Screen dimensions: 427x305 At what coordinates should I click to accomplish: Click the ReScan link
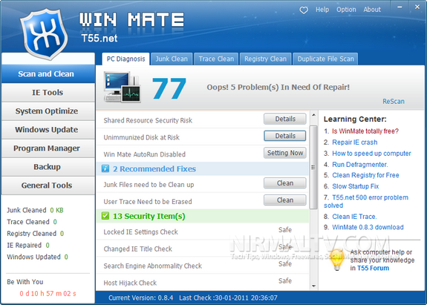(394, 102)
